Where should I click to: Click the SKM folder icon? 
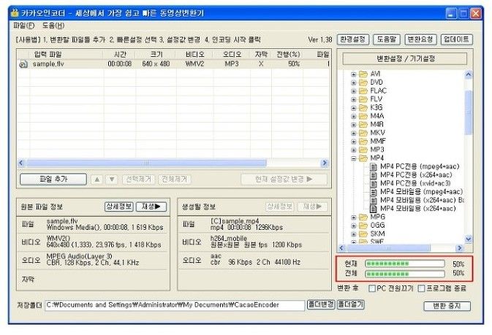click(363, 234)
